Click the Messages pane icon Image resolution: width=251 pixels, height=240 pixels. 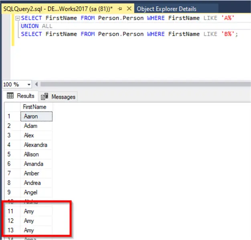click(x=45, y=96)
